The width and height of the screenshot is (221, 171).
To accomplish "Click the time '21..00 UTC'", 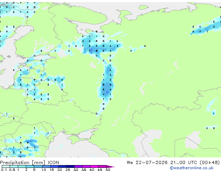I will [183, 163].
